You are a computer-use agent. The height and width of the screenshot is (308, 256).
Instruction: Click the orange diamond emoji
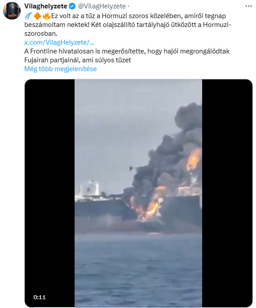pyautogui.click(x=38, y=16)
